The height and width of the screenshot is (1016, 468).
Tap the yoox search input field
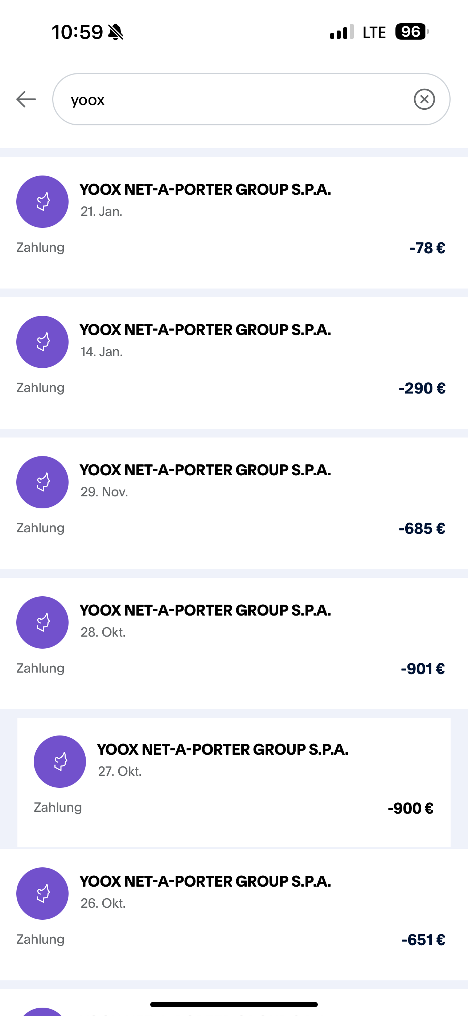click(x=237, y=99)
